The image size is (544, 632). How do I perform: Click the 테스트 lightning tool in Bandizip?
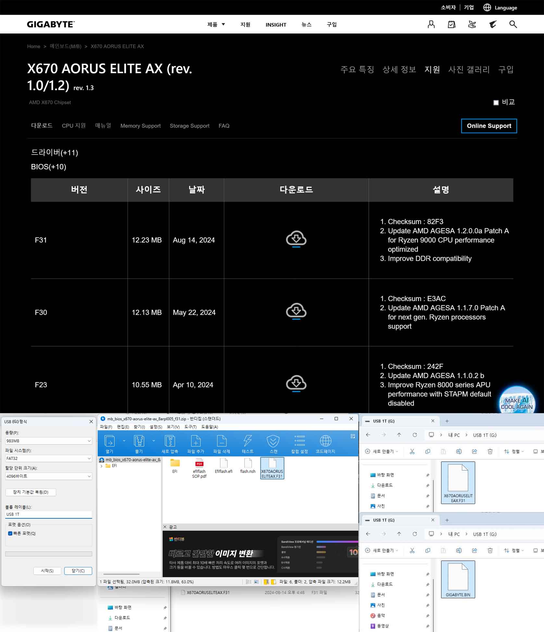pyautogui.click(x=248, y=444)
